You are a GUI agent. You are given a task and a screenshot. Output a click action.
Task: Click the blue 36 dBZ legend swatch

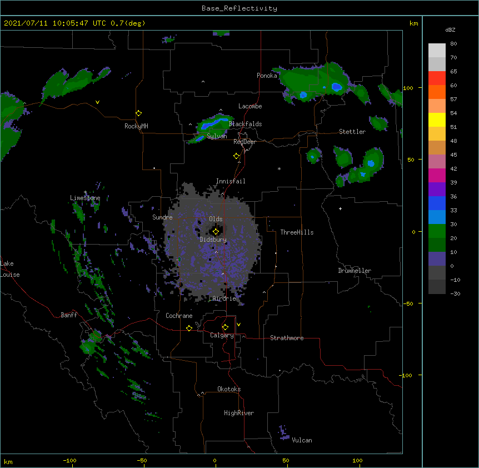(437, 203)
